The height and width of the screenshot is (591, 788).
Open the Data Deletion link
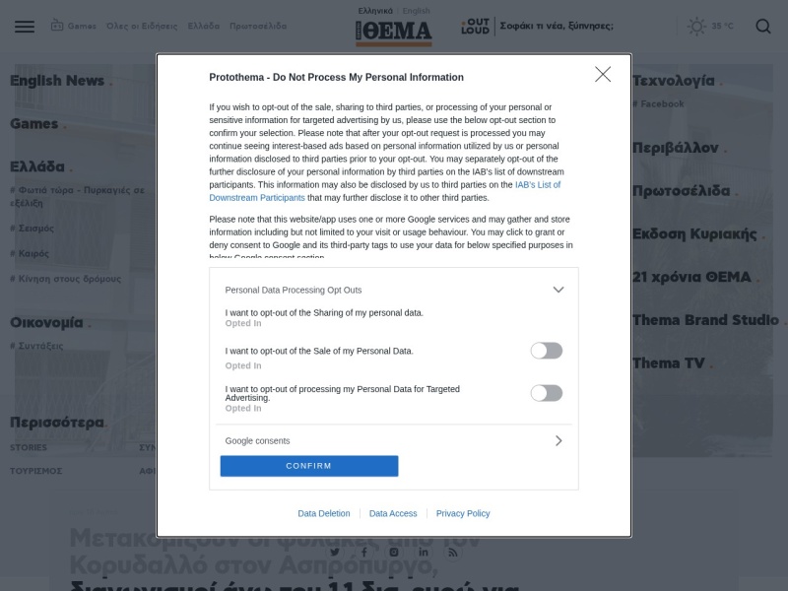(x=324, y=513)
